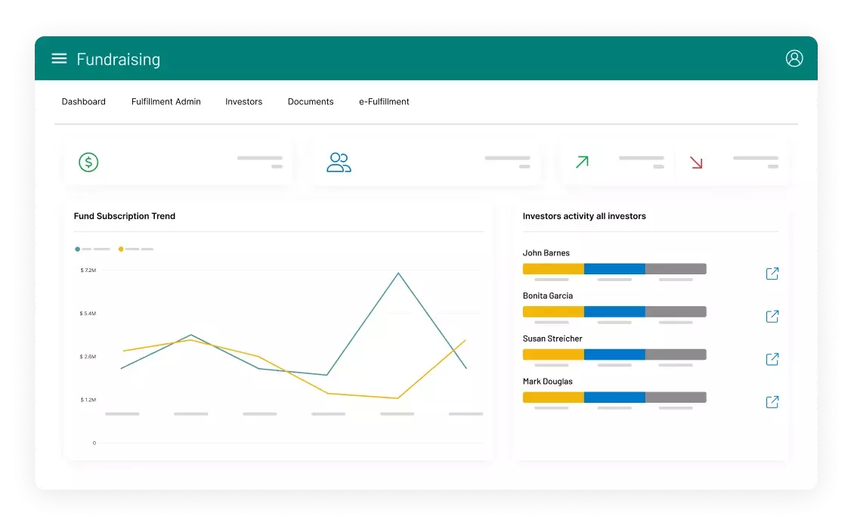Toggle the teal series legend marker

pyautogui.click(x=78, y=249)
